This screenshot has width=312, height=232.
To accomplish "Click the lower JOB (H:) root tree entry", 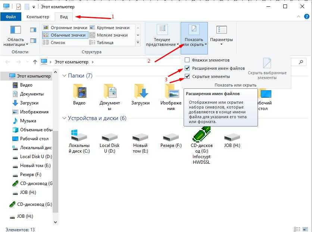I will (x=21, y=216).
